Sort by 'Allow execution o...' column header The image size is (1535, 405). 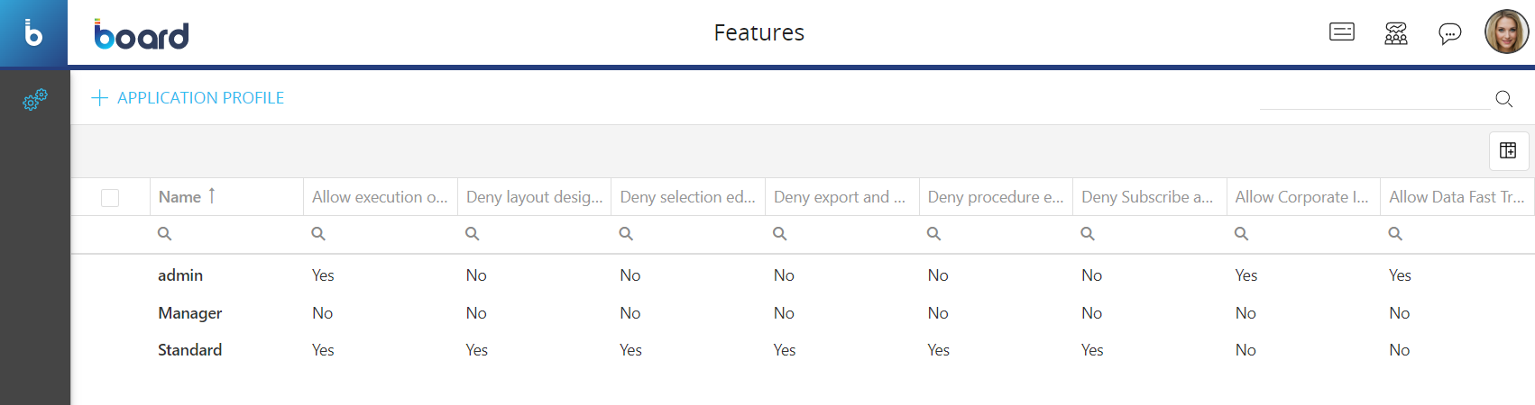pos(380,197)
